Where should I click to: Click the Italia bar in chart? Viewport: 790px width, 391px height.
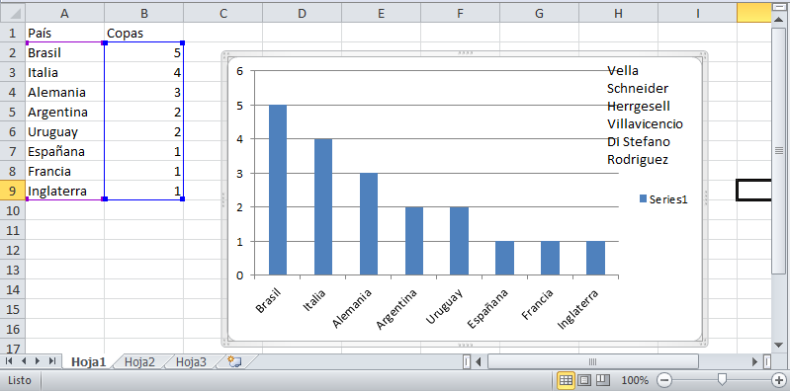point(323,206)
